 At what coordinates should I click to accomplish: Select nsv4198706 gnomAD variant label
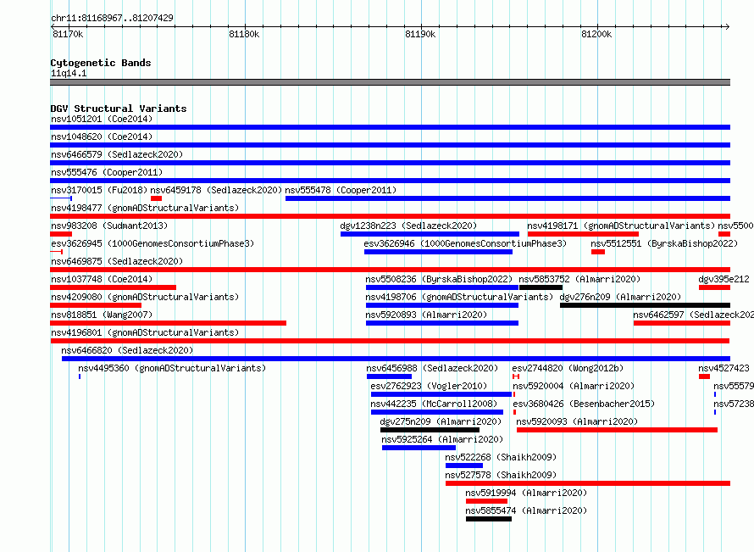coord(459,297)
